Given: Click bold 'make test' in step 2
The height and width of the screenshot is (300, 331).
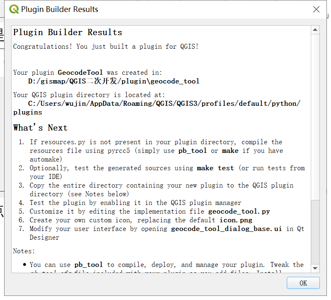Looking at the screenshot, I should point(215,168).
